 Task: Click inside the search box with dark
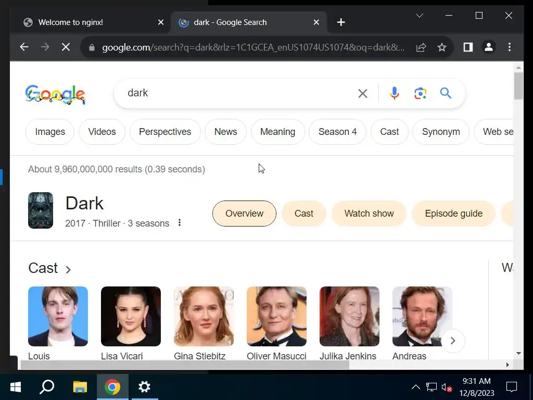(238, 93)
